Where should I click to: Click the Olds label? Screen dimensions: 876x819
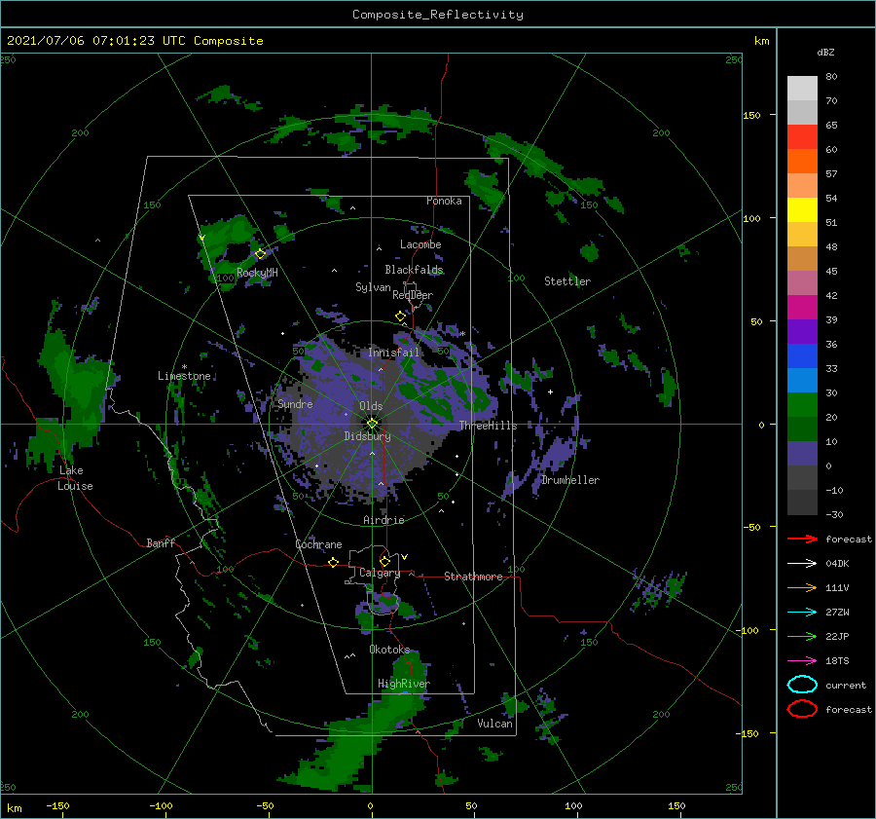[371, 406]
